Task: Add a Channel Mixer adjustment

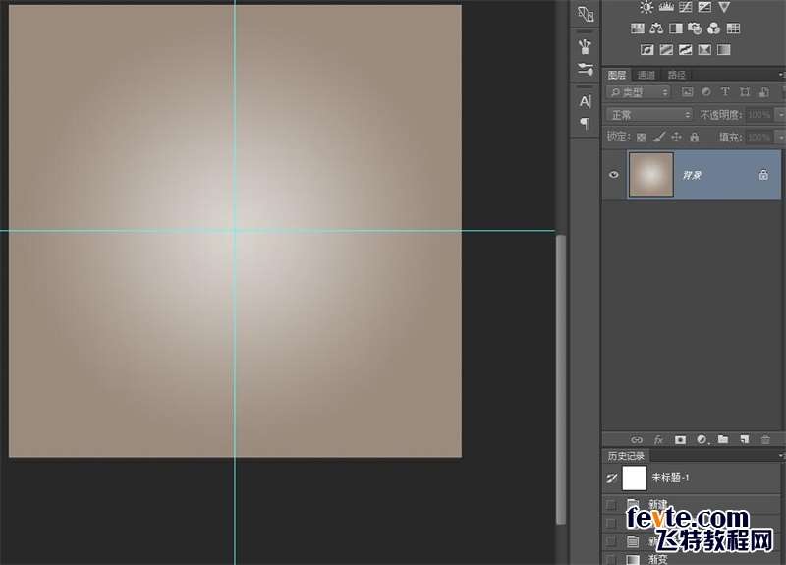Action: [714, 28]
